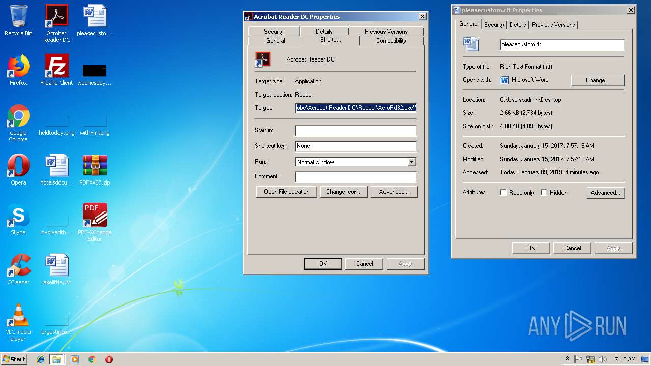The width and height of the screenshot is (651, 366).
Task: Select the PDF-XChange Editor shortcut
Action: (95, 223)
